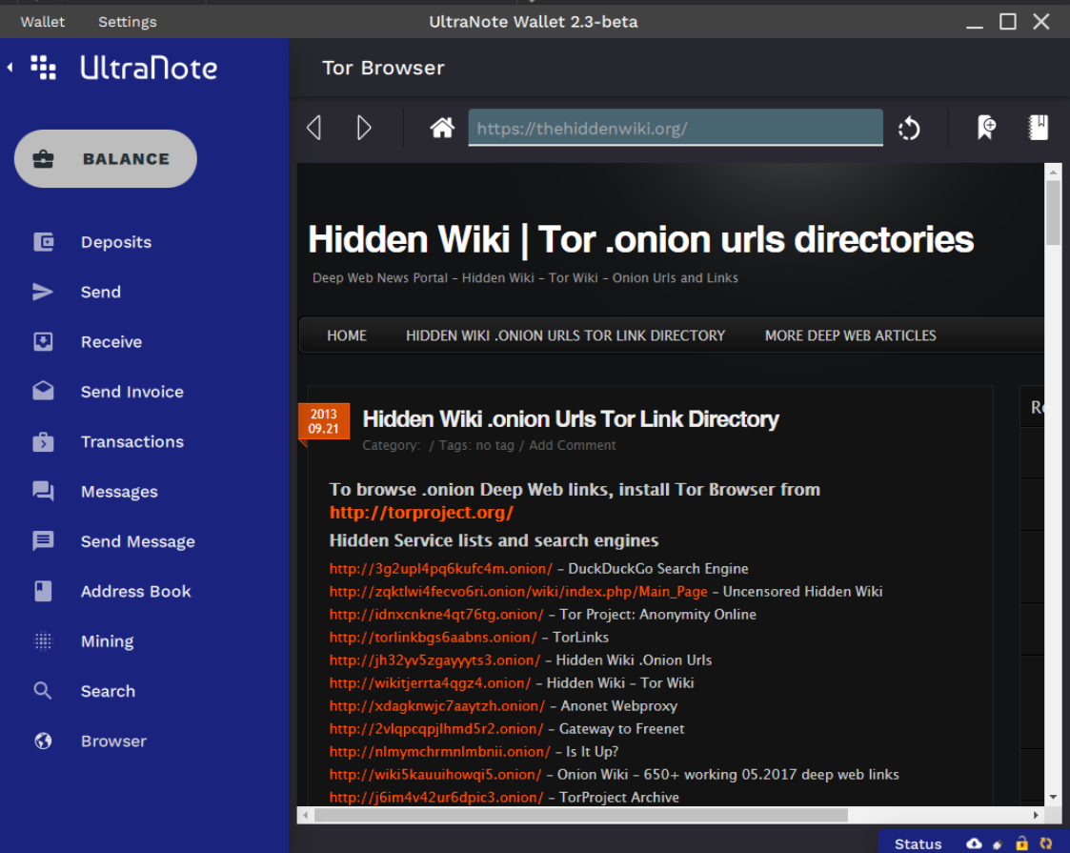This screenshot has height=853, width=1070.
Task: Open Send Message in the sidebar
Action: click(x=138, y=541)
